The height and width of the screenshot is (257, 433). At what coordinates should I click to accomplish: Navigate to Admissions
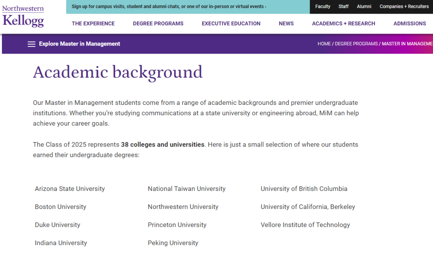[x=409, y=24]
